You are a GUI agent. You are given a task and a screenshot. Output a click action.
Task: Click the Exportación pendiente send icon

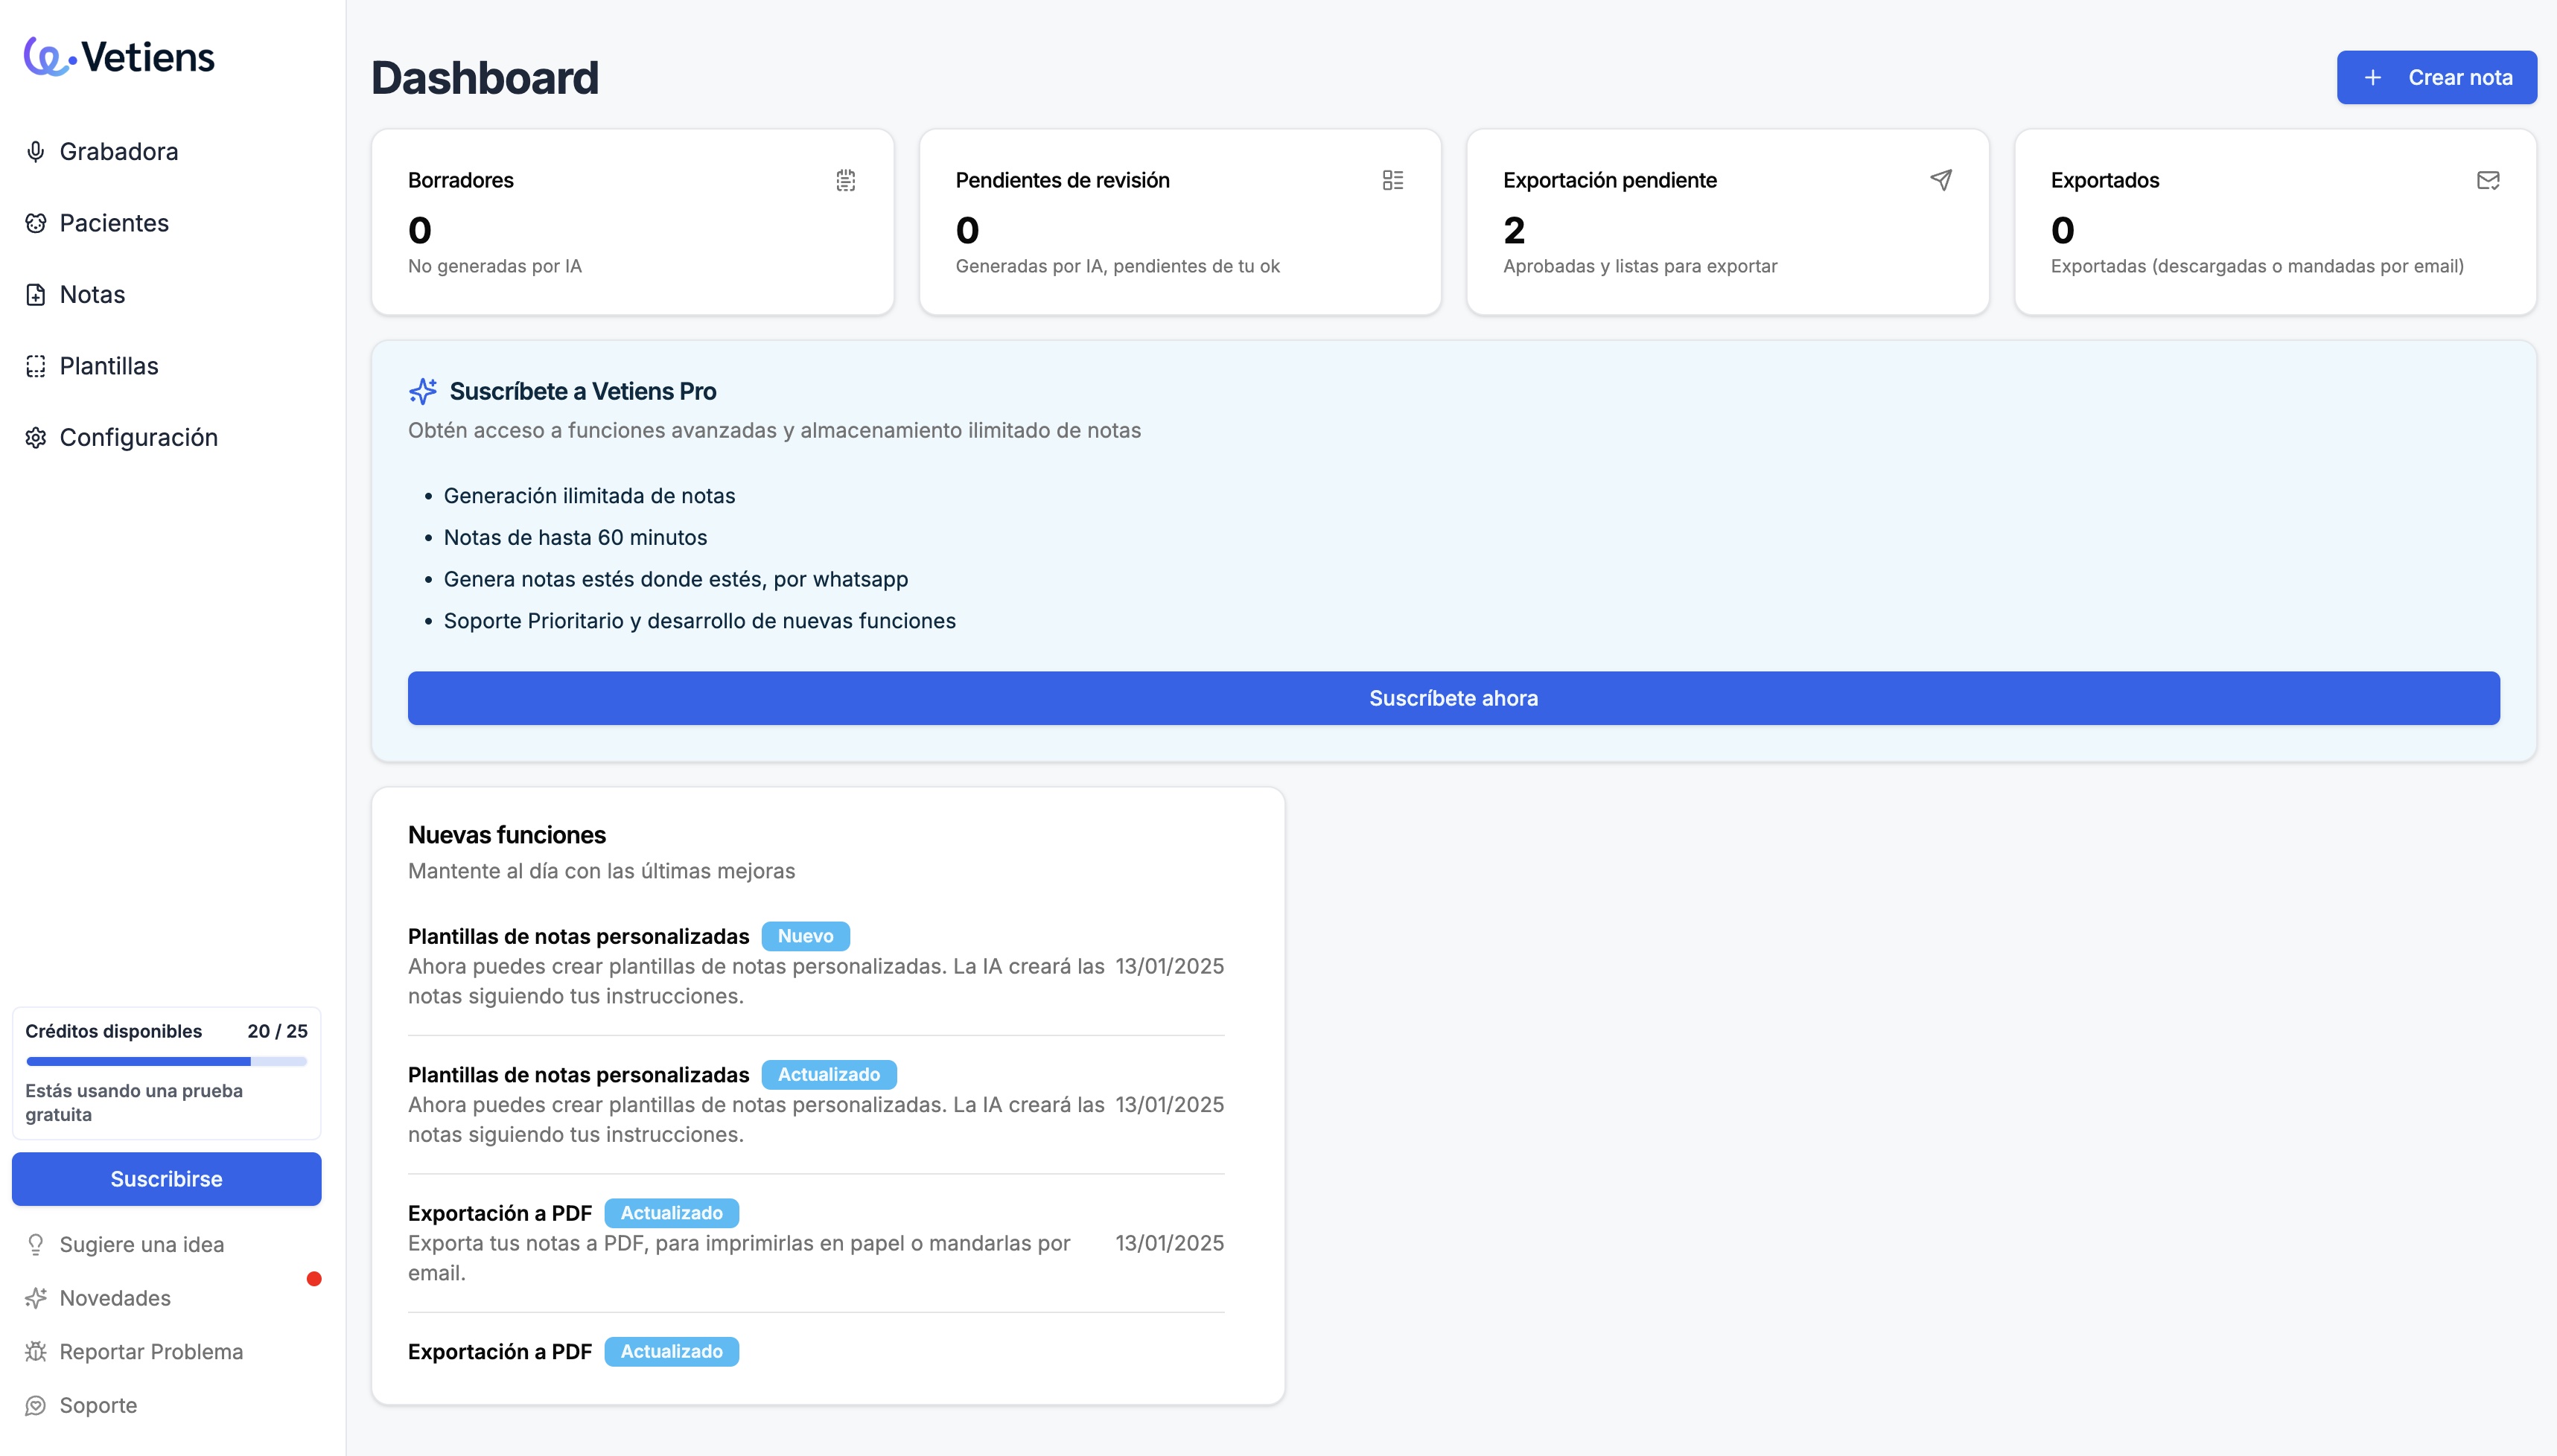1941,180
